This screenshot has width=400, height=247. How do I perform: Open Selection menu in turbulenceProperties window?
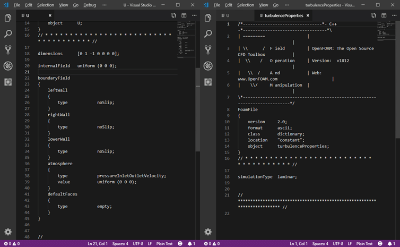tap(246, 5)
